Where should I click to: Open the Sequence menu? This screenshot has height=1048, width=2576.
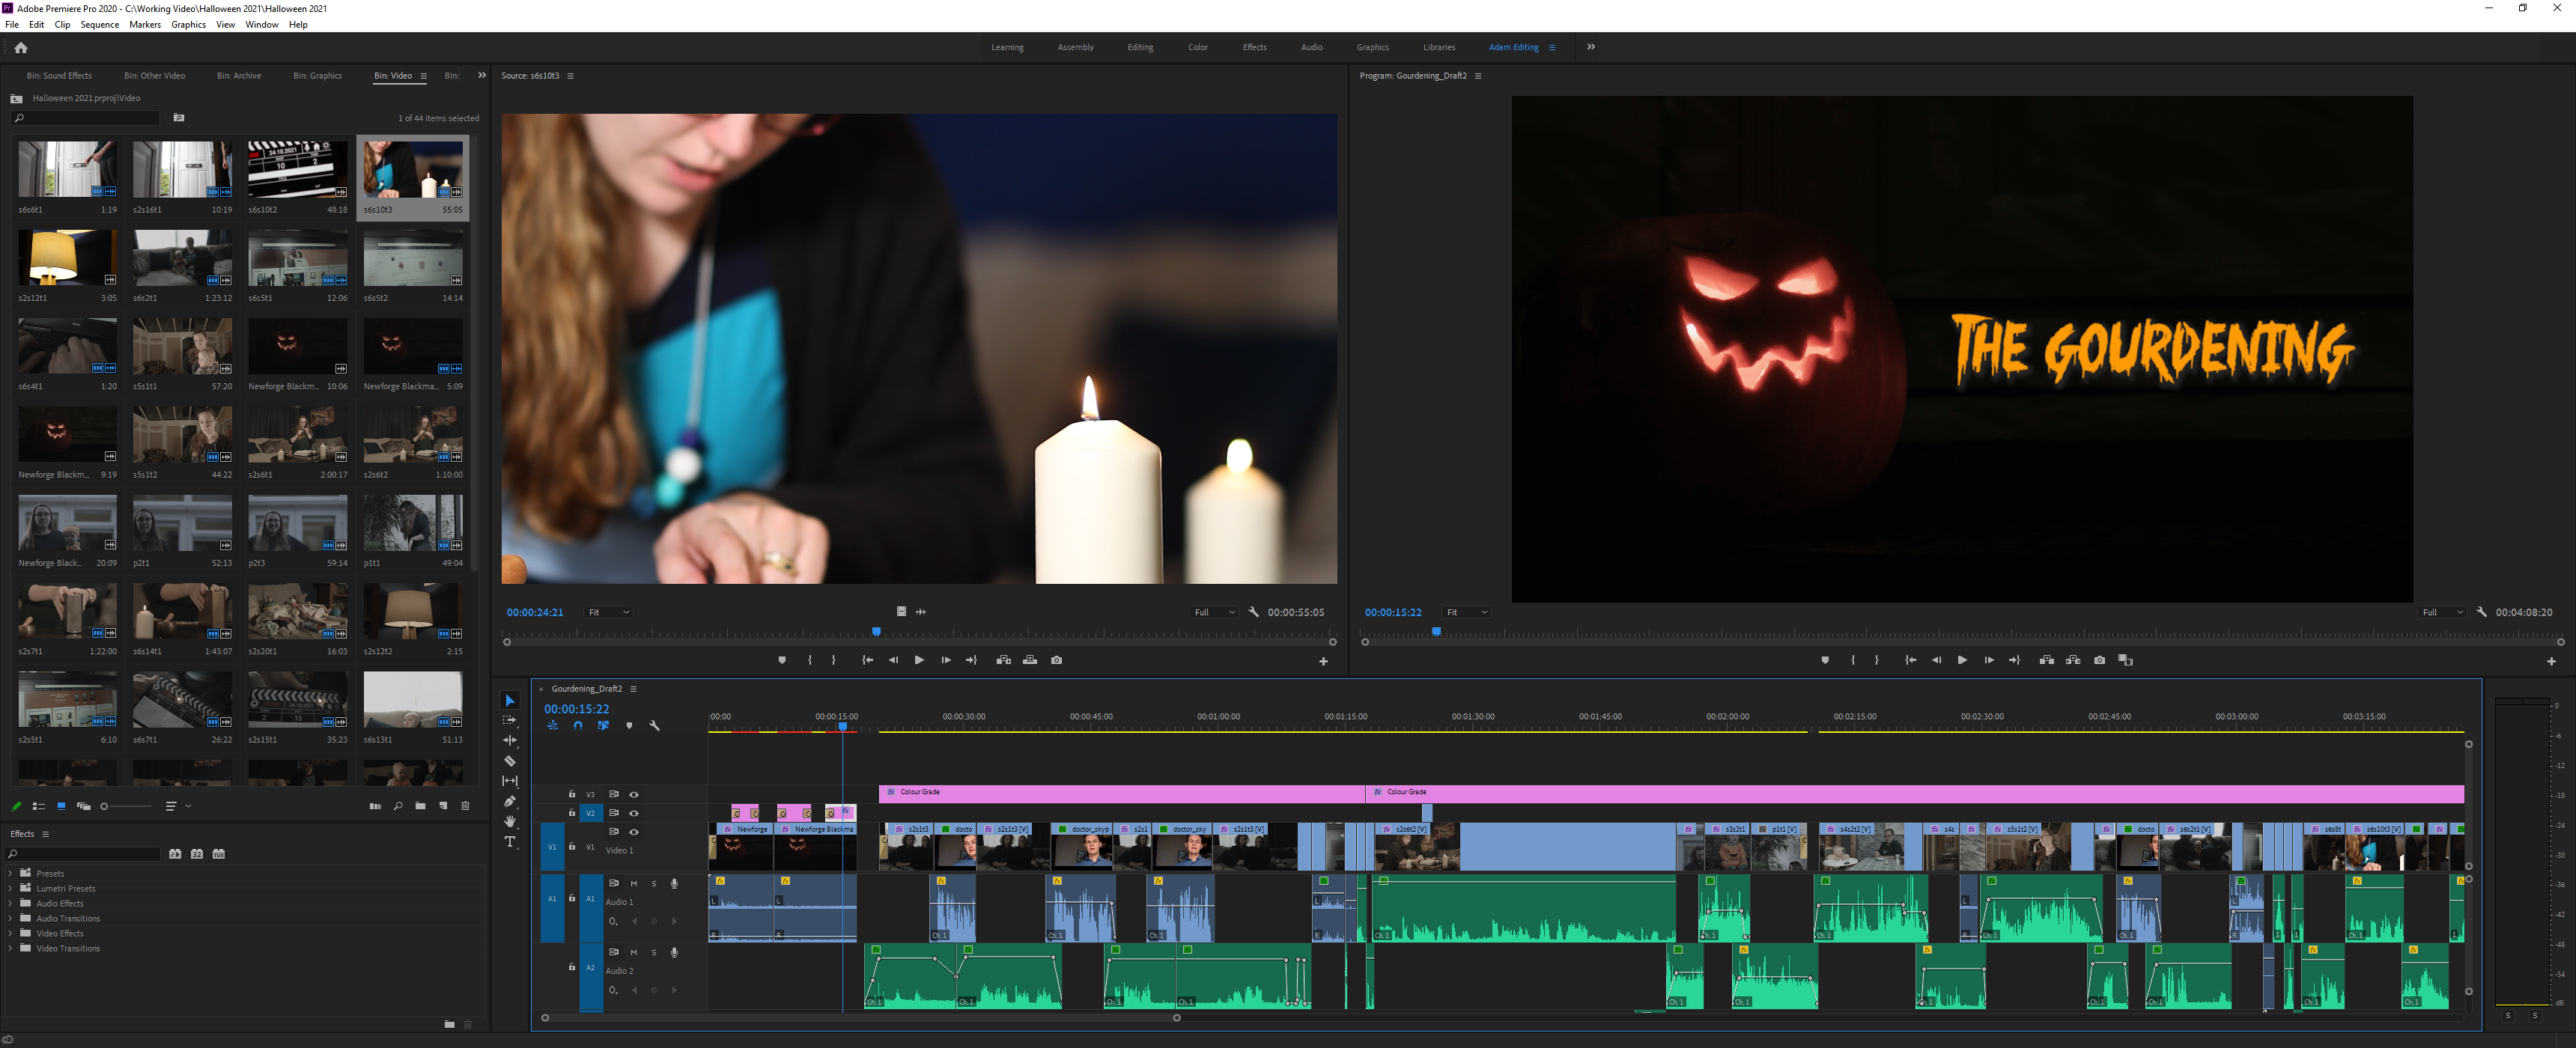pos(99,25)
